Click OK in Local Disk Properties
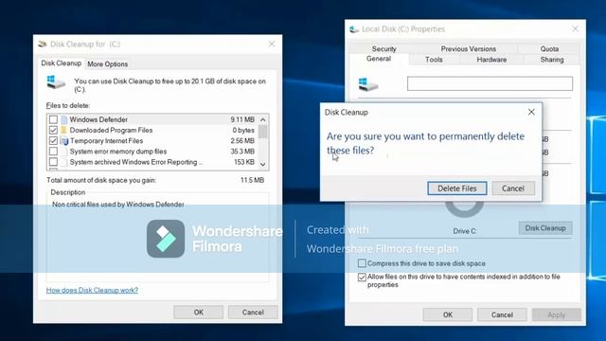This screenshot has height=341, width=606. coord(448,314)
